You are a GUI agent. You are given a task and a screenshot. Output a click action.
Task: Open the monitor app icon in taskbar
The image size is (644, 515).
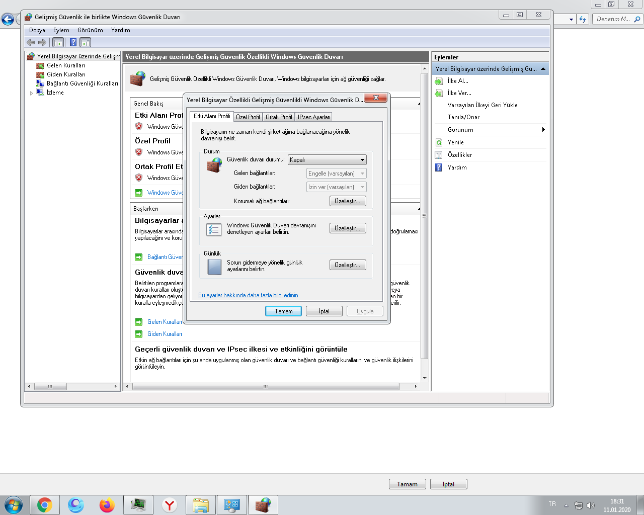coord(138,505)
